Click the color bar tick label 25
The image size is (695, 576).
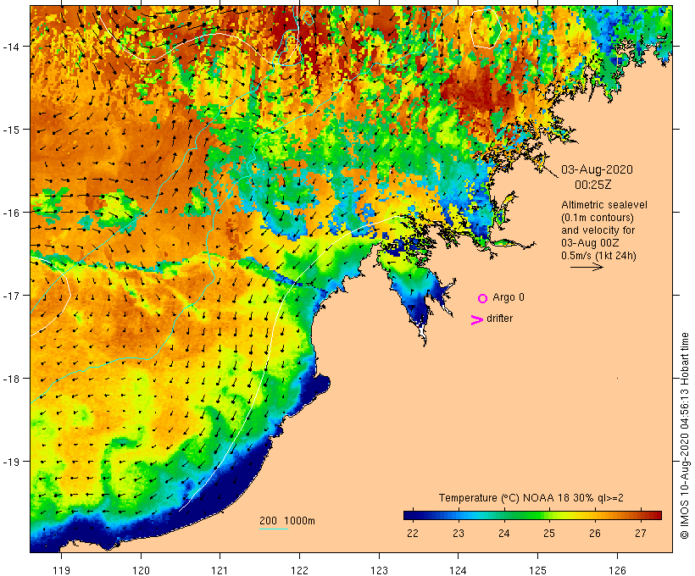(x=549, y=534)
